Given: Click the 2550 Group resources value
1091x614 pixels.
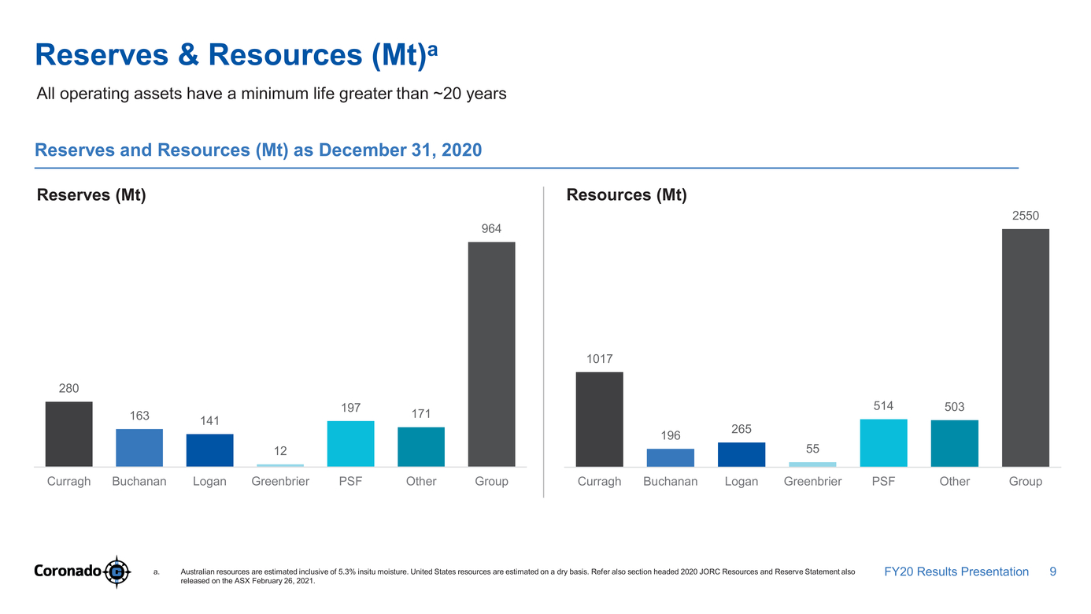Looking at the screenshot, I should [x=1026, y=215].
